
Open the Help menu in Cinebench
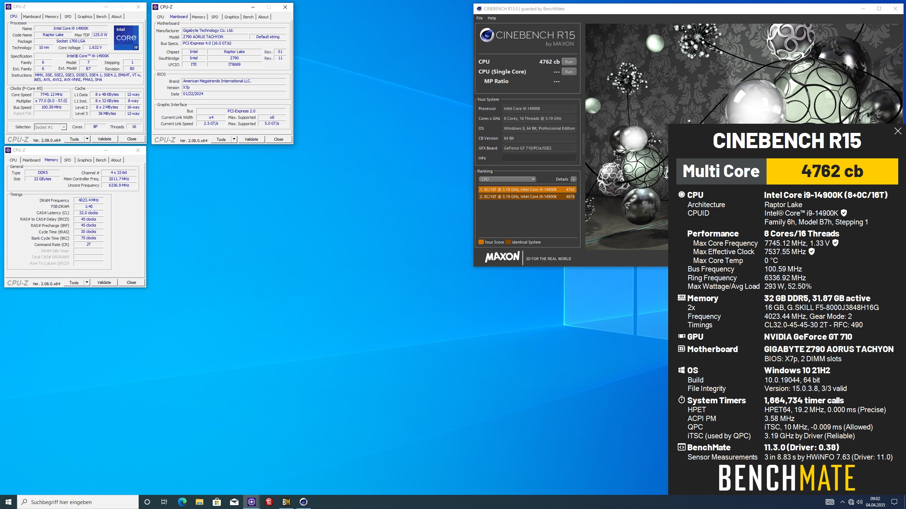492,18
